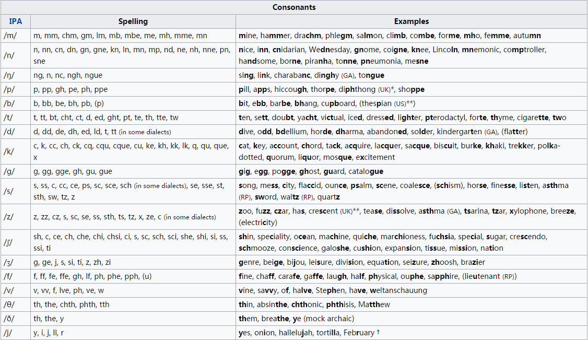Click spelling cell starting 'sh, c, ce, ch, che'
Screen dimensions: 588x340
tap(133, 242)
